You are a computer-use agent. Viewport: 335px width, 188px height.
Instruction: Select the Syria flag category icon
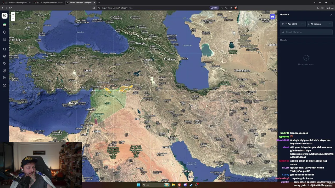point(4,25)
